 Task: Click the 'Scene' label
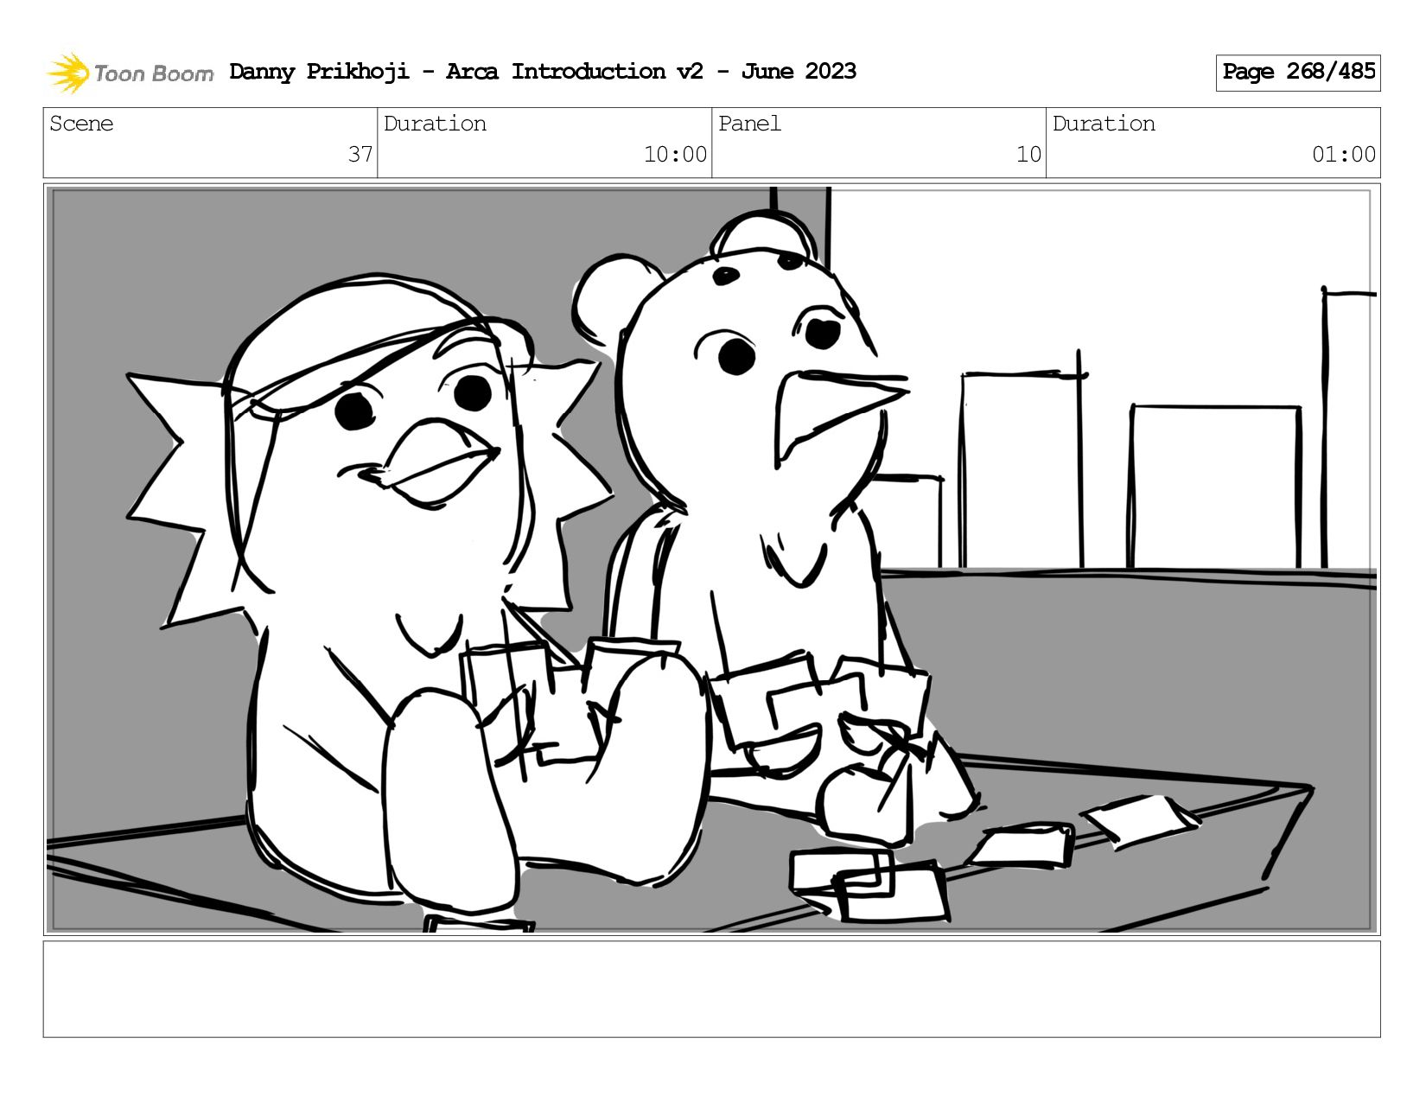tap(81, 124)
